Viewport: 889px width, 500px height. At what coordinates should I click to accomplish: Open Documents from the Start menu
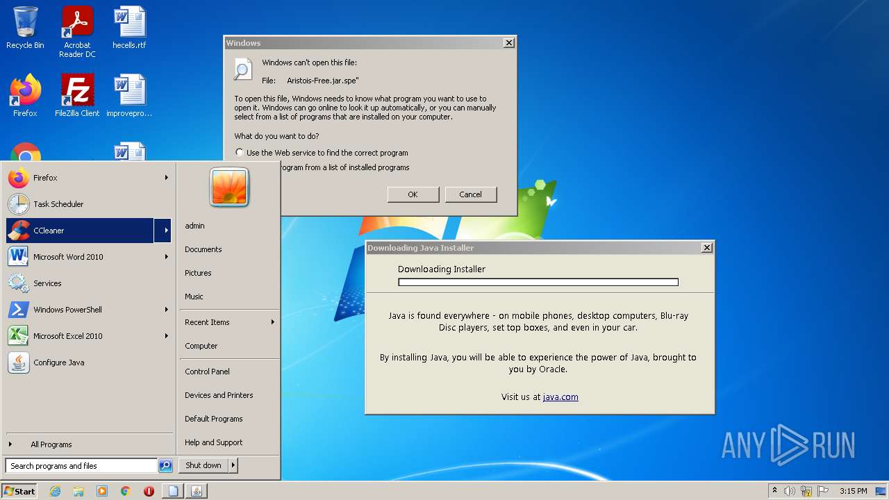pos(203,249)
